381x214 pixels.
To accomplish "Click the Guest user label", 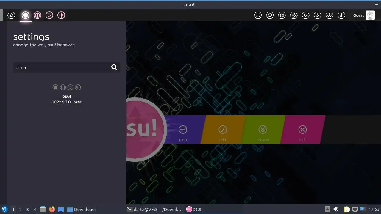I will pyautogui.click(x=358, y=15).
